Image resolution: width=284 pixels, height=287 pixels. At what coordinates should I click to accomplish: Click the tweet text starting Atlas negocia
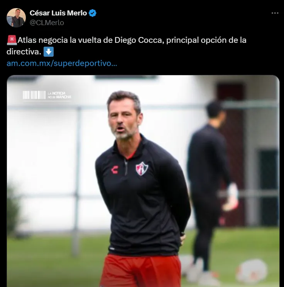tap(126, 46)
